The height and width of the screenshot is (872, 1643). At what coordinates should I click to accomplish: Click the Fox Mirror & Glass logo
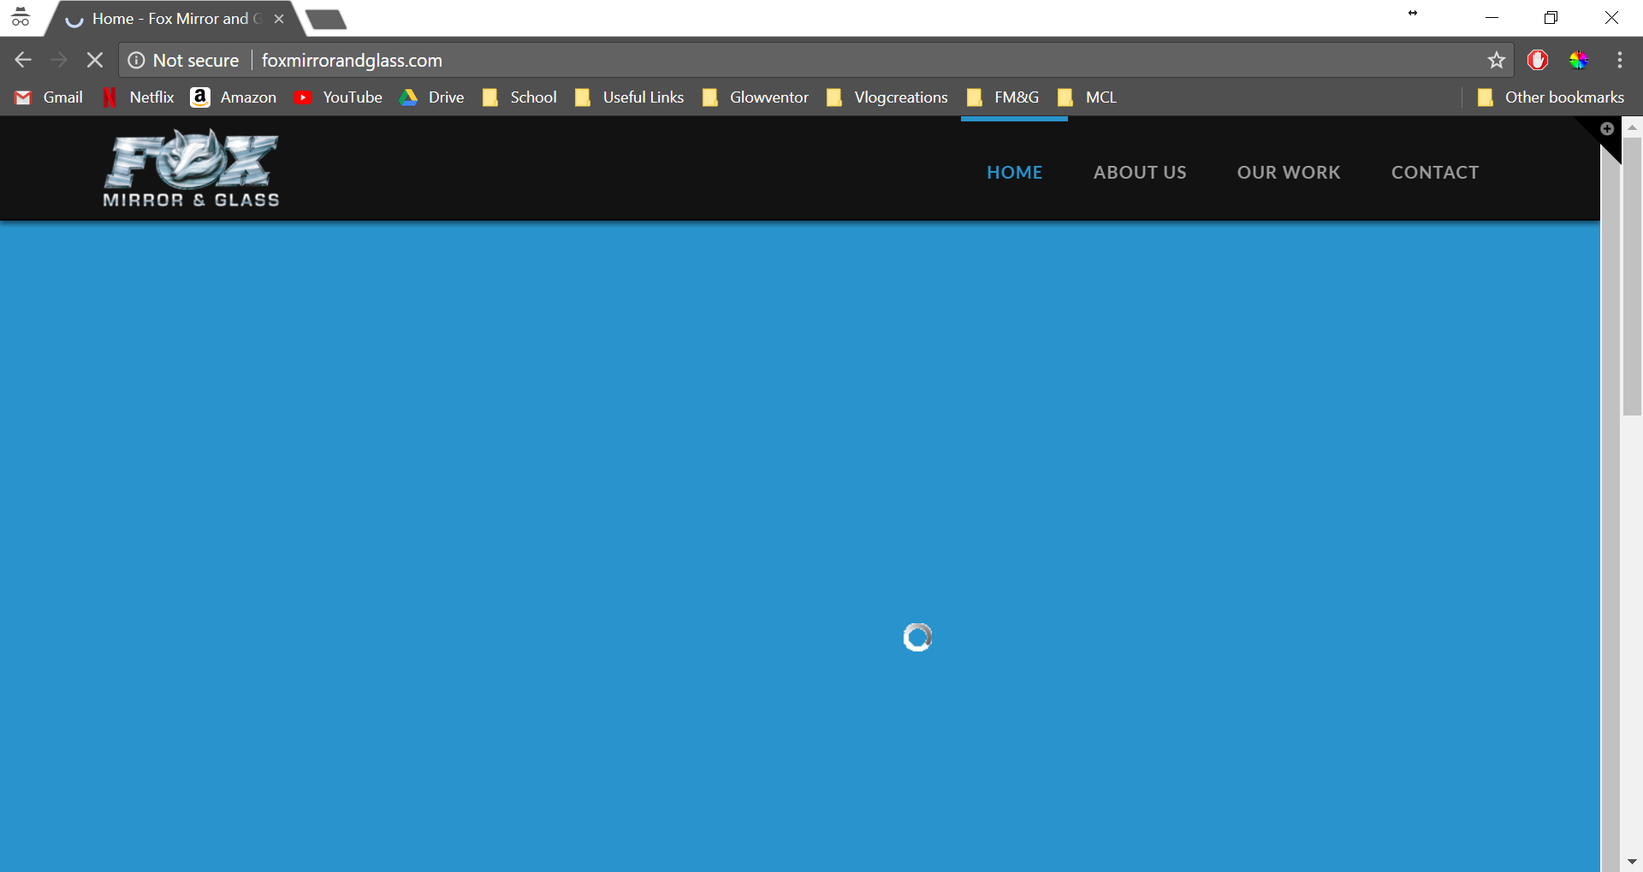click(x=191, y=169)
